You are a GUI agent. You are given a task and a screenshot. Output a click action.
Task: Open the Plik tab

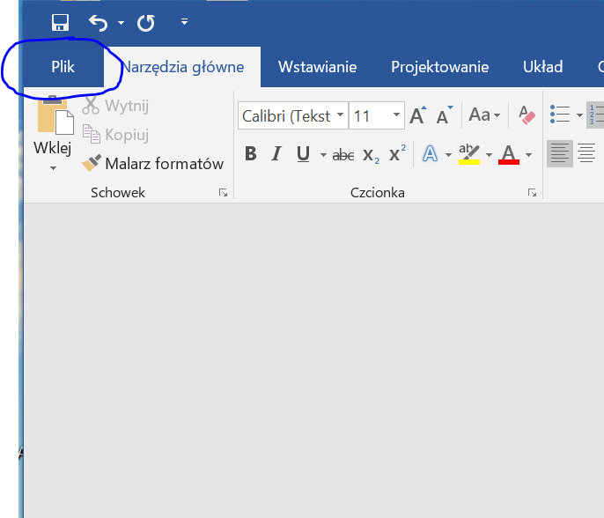tap(63, 67)
